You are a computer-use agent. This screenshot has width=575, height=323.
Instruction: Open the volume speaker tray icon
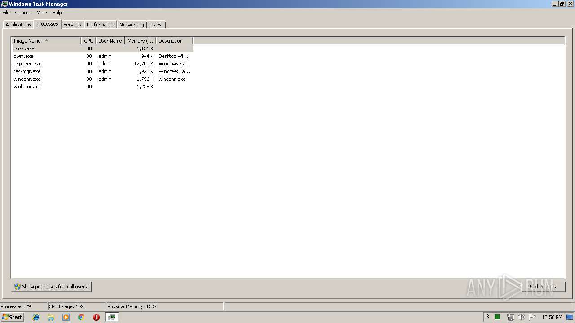[521, 317]
